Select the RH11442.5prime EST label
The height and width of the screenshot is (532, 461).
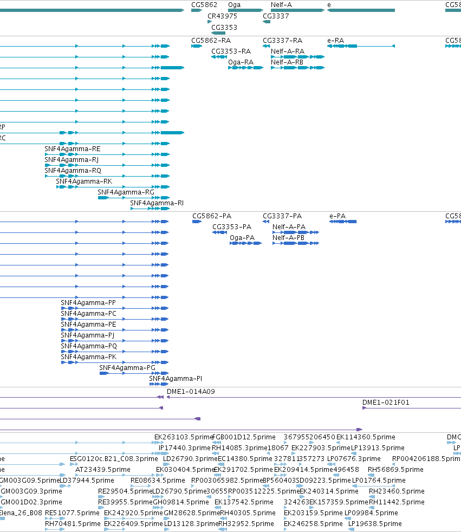397,503
